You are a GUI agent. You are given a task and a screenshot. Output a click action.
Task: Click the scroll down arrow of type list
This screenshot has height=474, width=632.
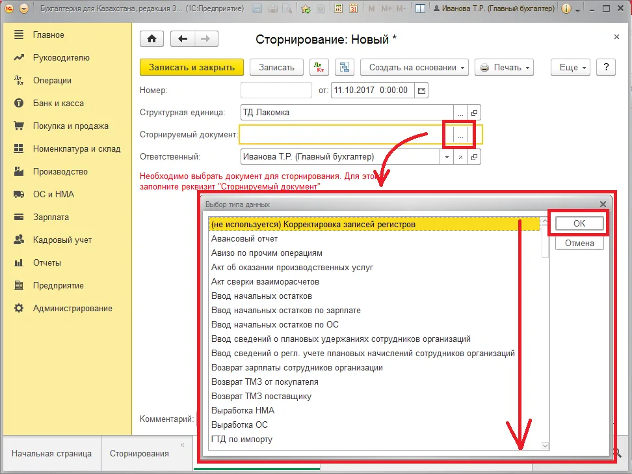tap(545, 445)
